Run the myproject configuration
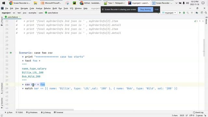 click(x=180, y=13)
